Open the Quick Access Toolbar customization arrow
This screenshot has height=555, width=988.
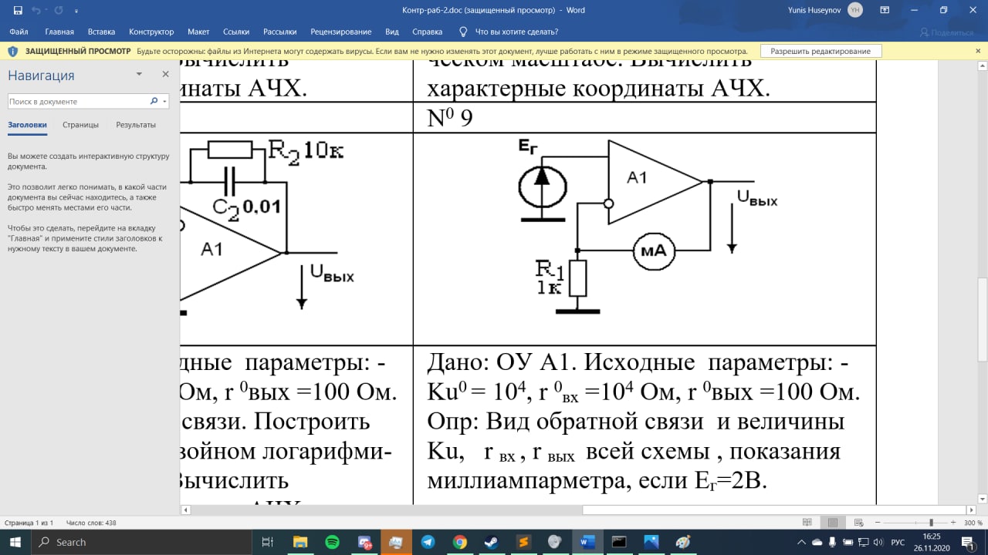coord(76,11)
